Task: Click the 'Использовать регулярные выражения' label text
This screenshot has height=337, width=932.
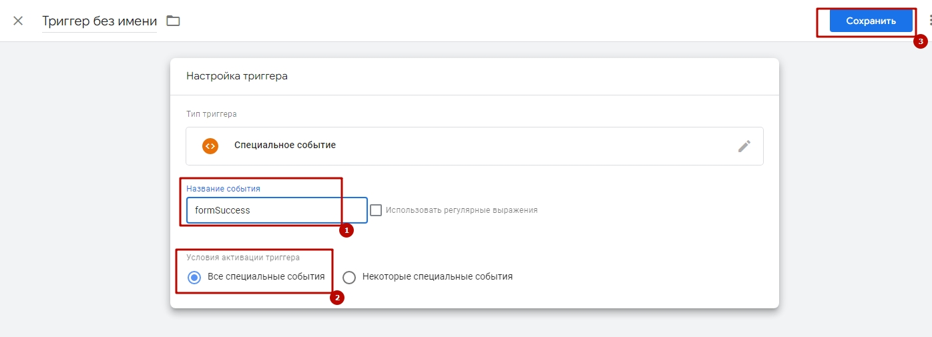Action: [461, 210]
